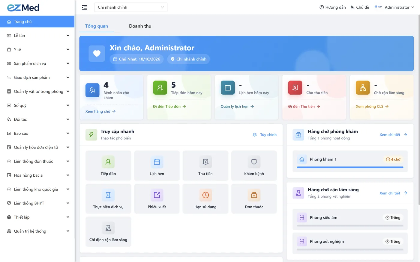
Task: Open the Chủ đề theme option
Action: [360, 7]
